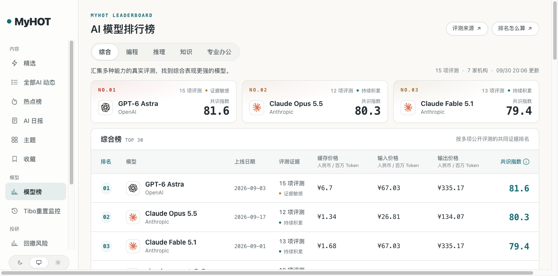Click the Anthropic logo in table row 02
Image resolution: width=558 pixels, height=276 pixels.
[x=133, y=217]
